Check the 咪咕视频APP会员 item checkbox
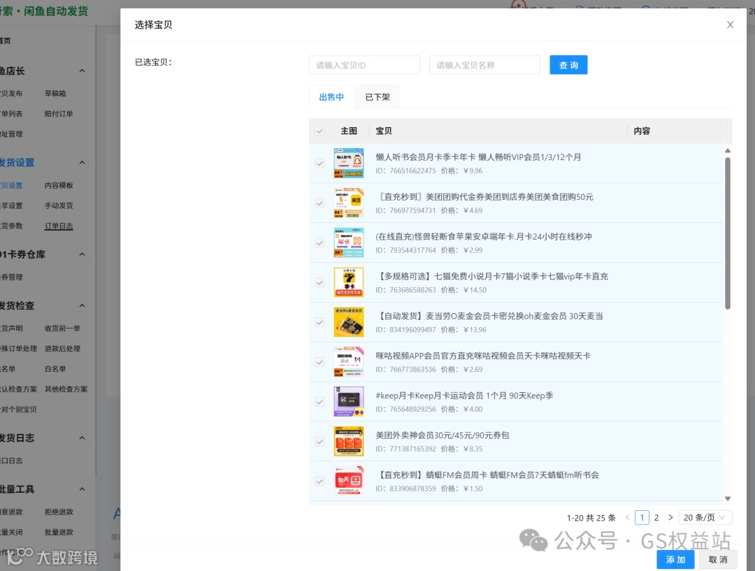The height and width of the screenshot is (571, 755). pyautogui.click(x=319, y=362)
